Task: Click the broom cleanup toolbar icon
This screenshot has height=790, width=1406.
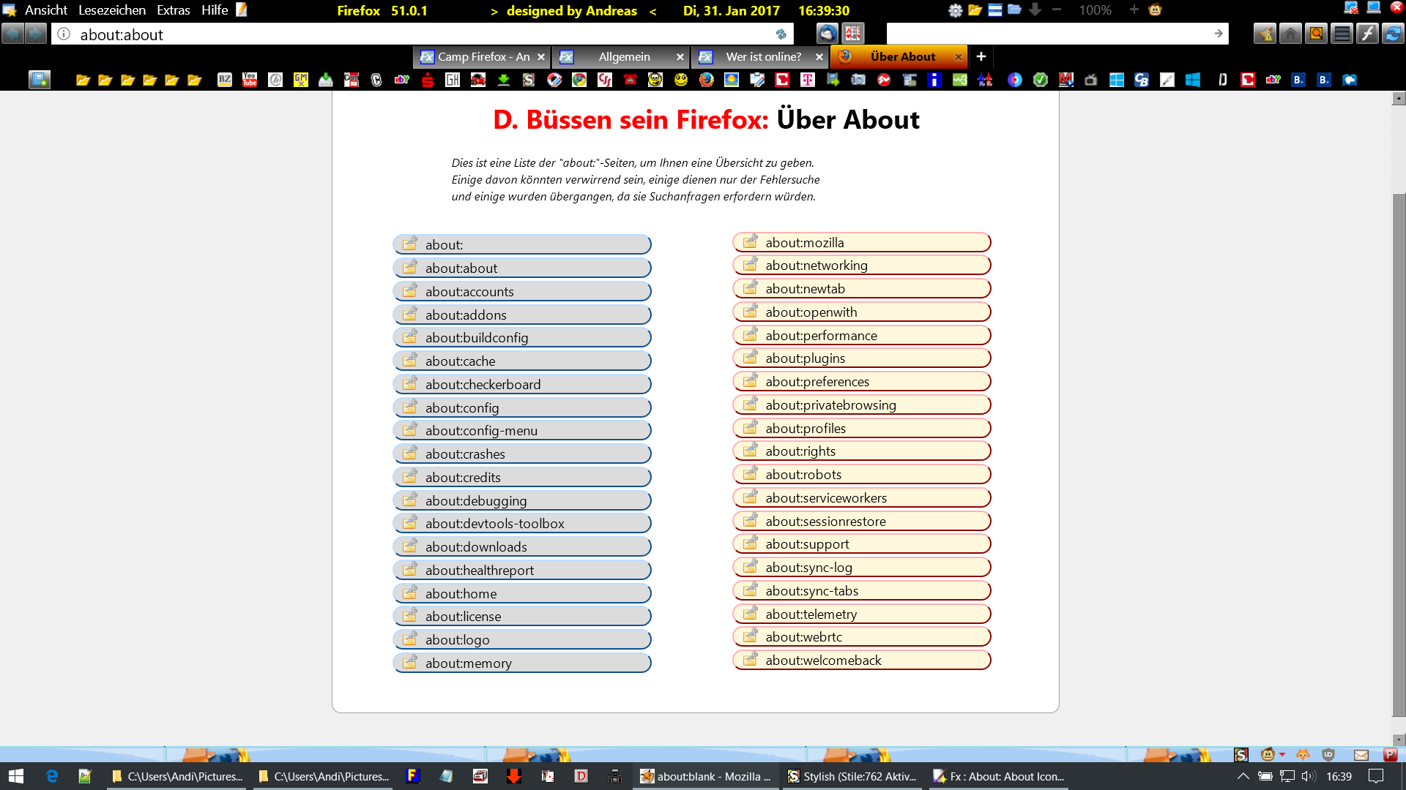Action: click(x=1265, y=34)
